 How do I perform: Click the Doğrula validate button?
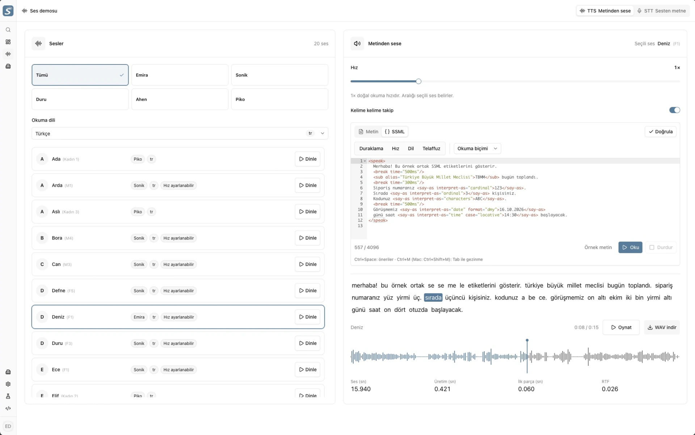(660, 131)
